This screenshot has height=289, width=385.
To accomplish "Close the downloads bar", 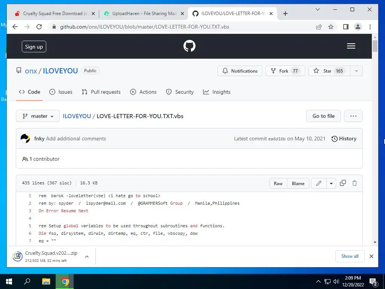I will click(x=371, y=256).
